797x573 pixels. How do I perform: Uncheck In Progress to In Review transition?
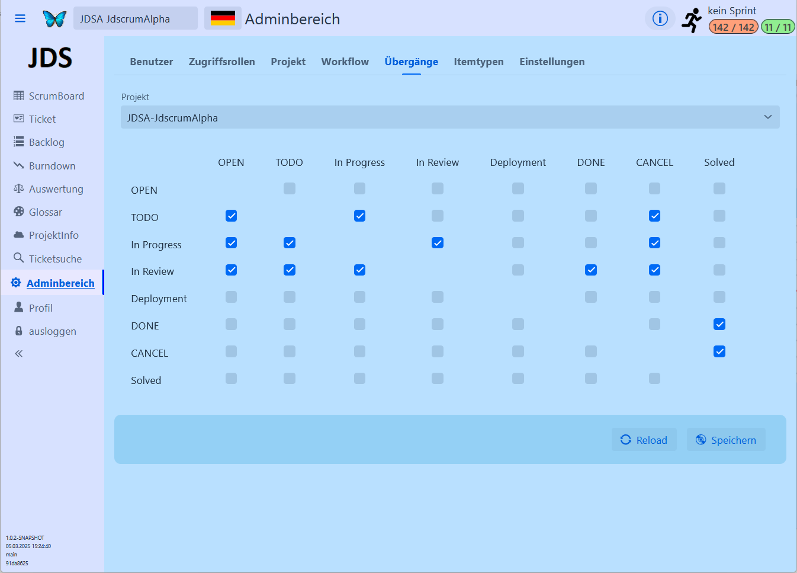(x=438, y=243)
